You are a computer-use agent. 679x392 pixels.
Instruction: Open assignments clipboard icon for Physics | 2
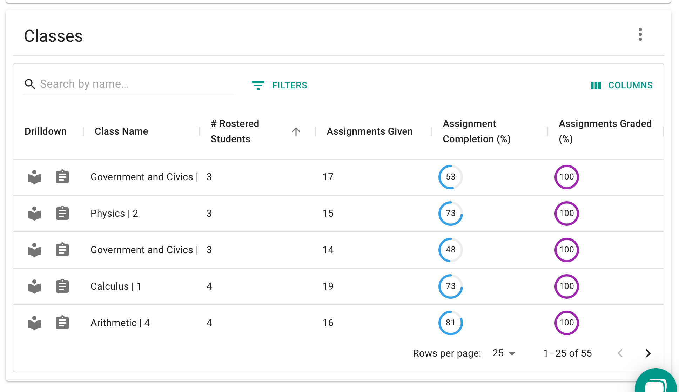pos(62,213)
